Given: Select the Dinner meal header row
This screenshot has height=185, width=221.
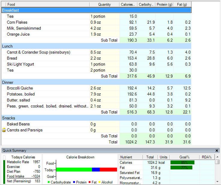Looking at the screenshot, I should pyautogui.click(x=97, y=82).
